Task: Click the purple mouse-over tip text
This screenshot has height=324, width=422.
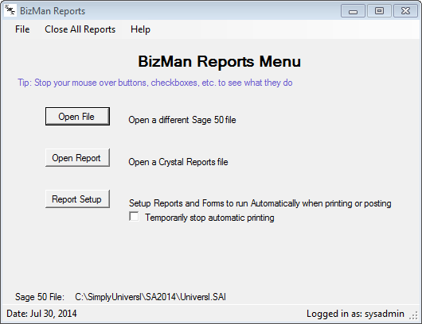Action: [x=155, y=83]
